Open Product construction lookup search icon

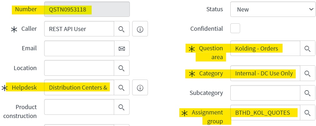click(x=122, y=107)
